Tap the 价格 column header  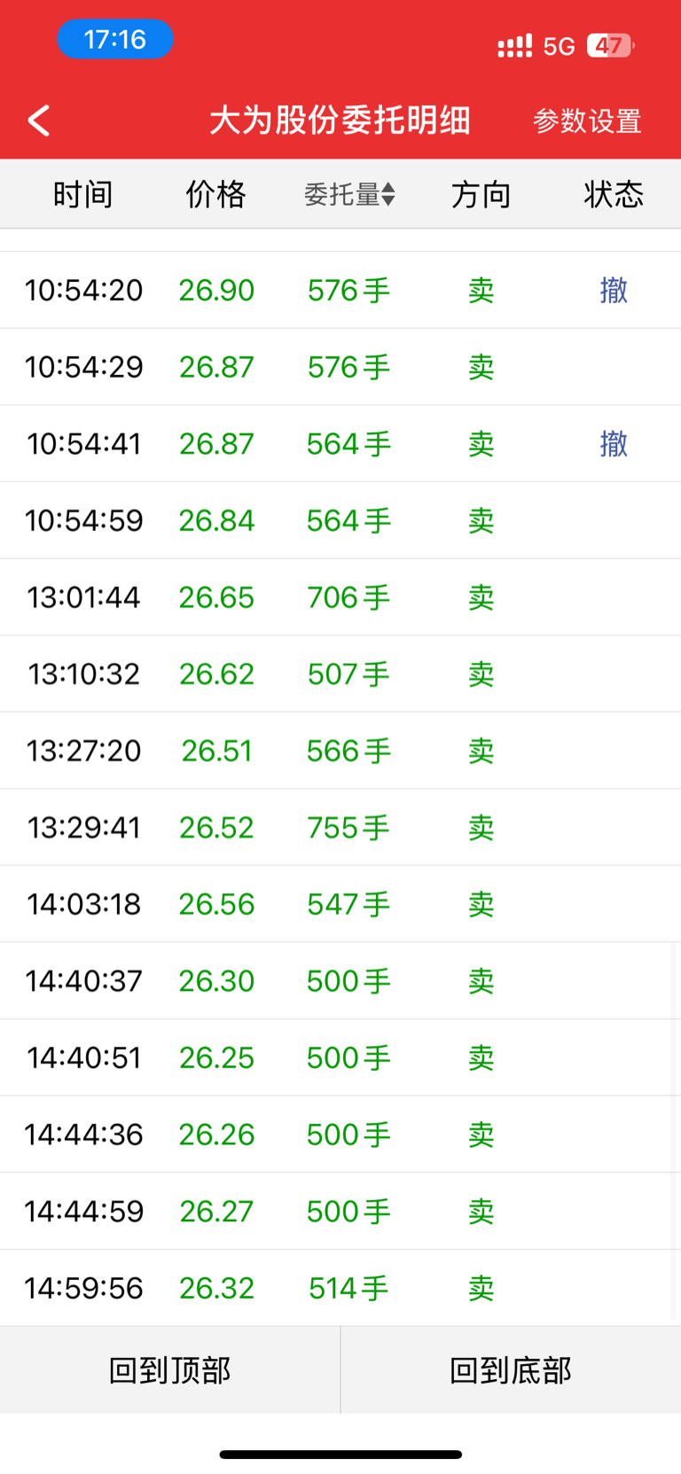tap(215, 194)
